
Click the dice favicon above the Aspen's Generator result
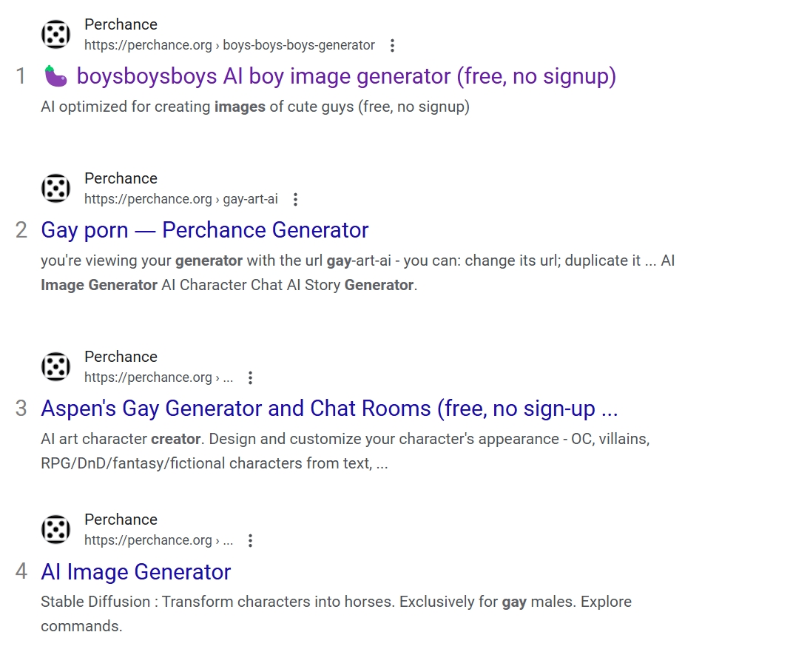click(x=55, y=367)
